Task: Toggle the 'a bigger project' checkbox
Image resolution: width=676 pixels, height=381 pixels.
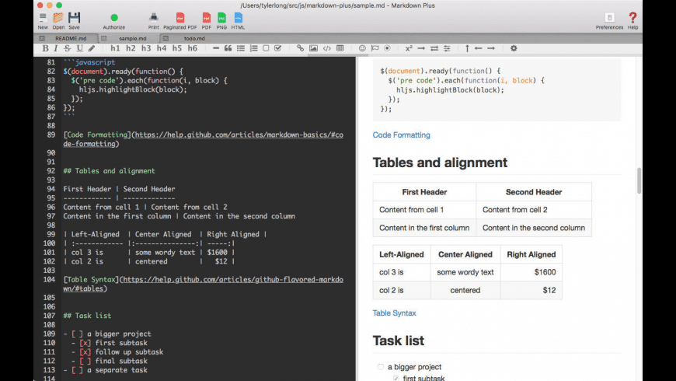Action: [x=381, y=367]
